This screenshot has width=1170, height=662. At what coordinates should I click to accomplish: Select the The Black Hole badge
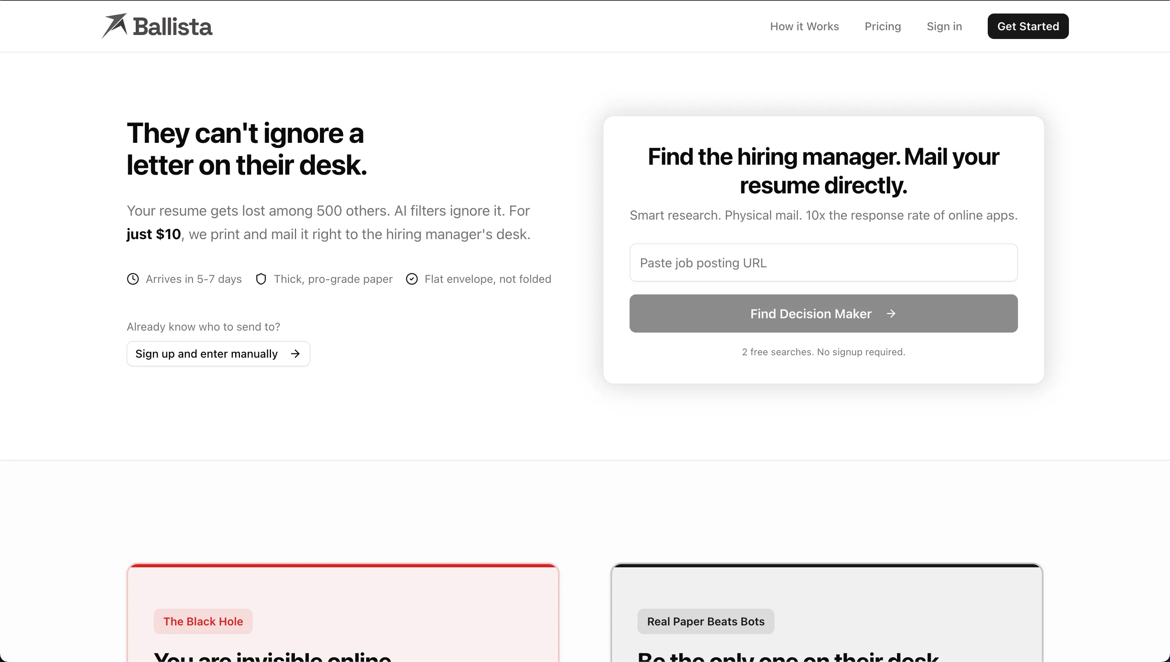tap(203, 621)
